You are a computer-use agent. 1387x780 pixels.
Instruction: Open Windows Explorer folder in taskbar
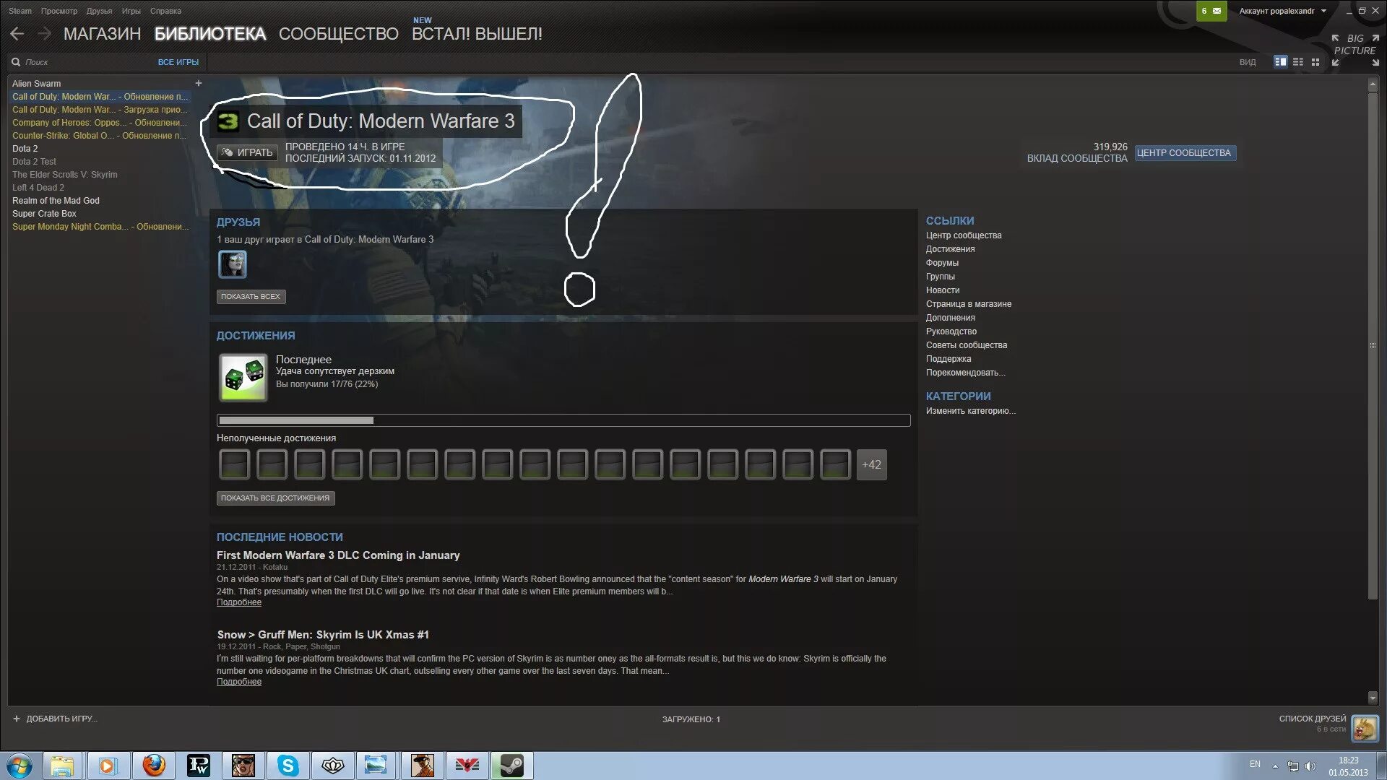pos(63,766)
